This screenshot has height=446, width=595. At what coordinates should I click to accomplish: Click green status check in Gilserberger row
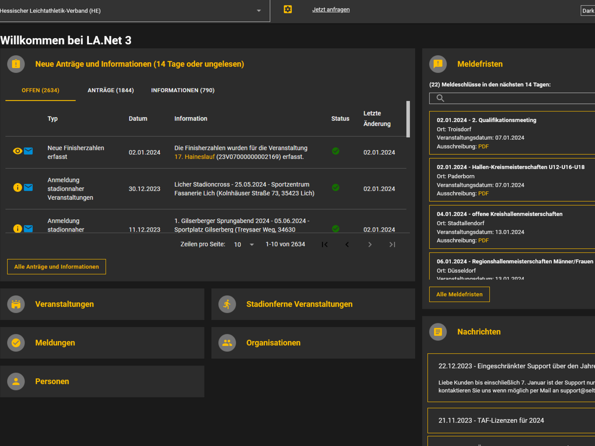pyautogui.click(x=335, y=229)
